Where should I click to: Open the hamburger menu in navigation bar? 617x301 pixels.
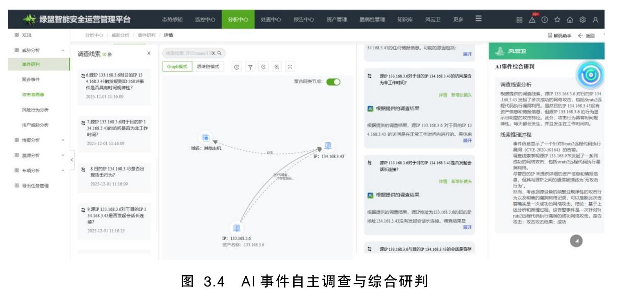click(479, 19)
